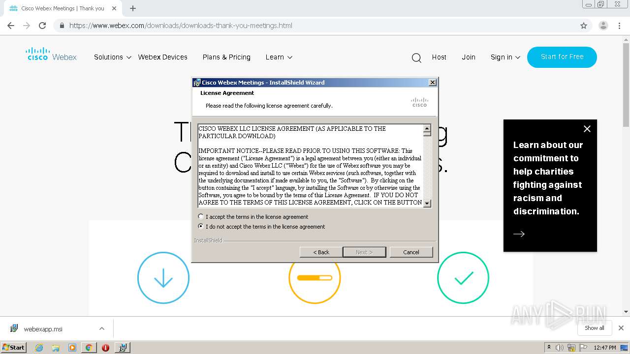This screenshot has width=630, height=354.
Task: Click the Join link
Action: [469, 57]
